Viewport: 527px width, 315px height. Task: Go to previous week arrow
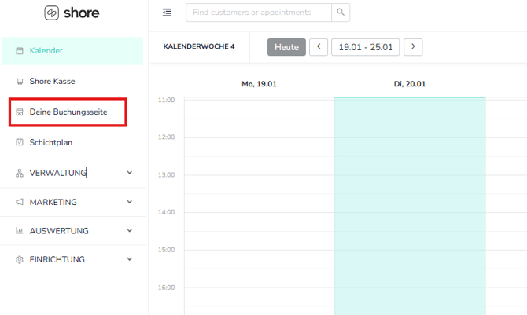(319, 47)
